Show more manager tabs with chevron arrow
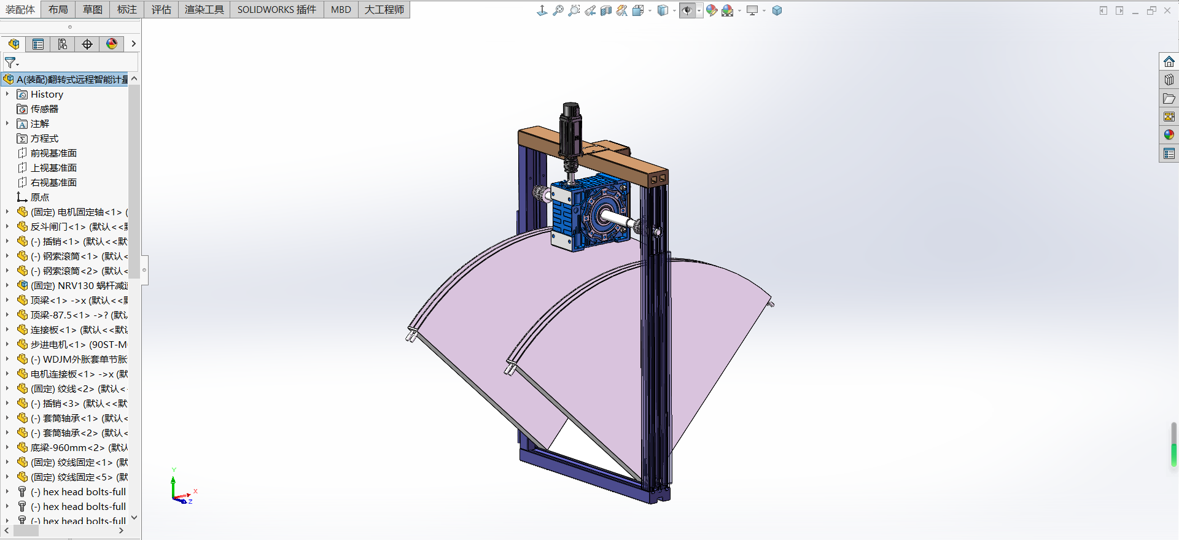Viewport: 1179px width, 540px height. pos(133,44)
